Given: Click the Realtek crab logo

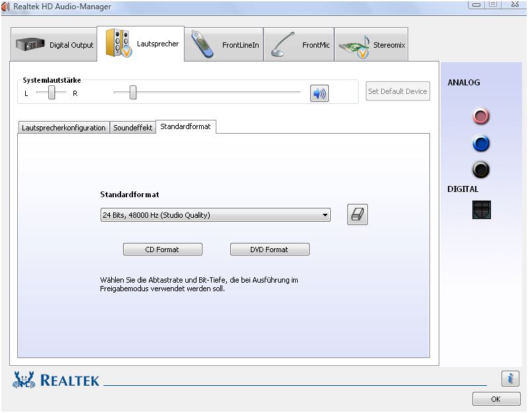Looking at the screenshot, I should tap(24, 380).
